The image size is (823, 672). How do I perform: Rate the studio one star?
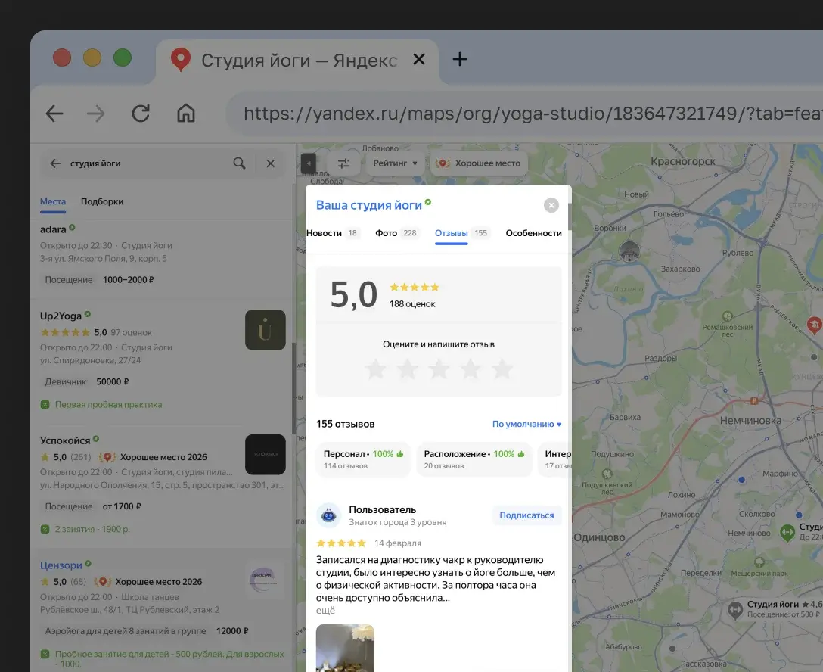coord(376,369)
